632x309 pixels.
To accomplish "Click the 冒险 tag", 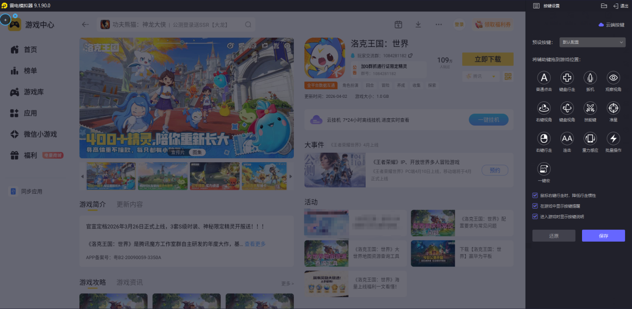I will click(385, 85).
